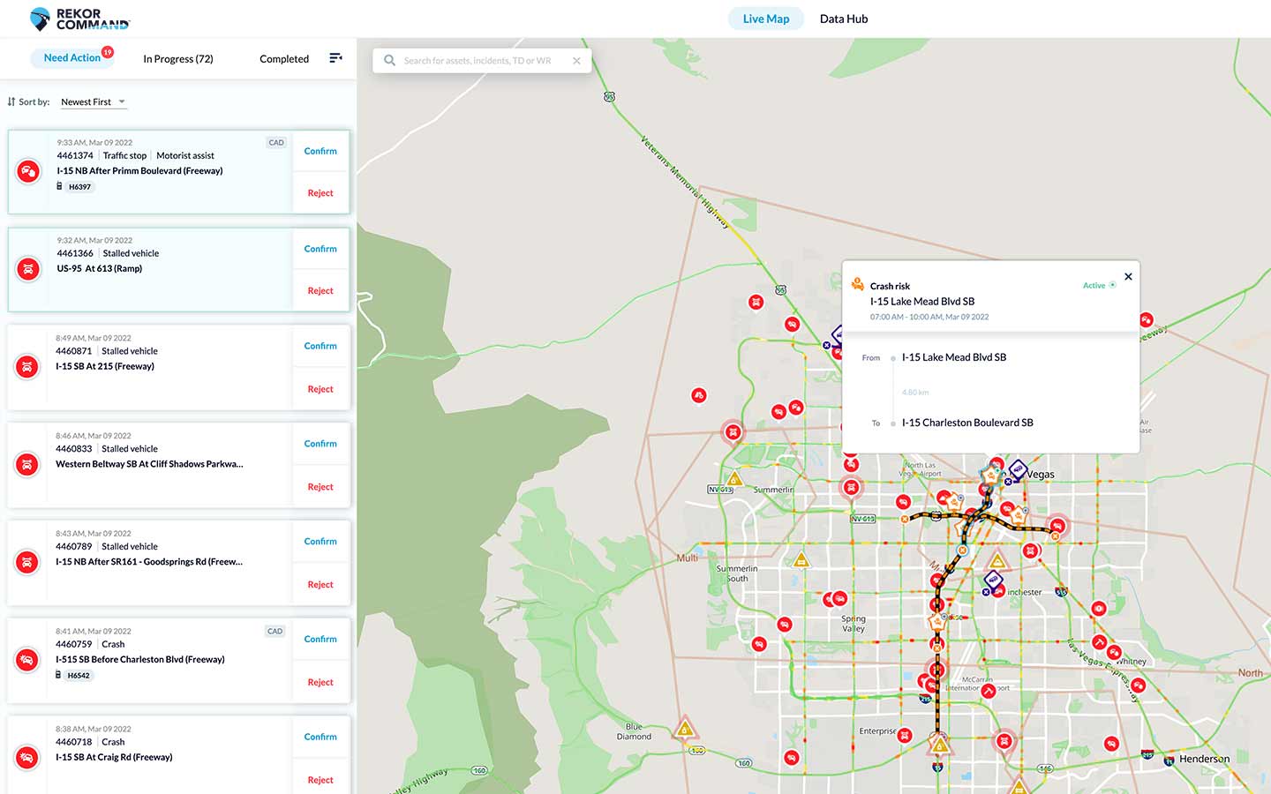Select the stalled vehicle icon on incident 4461366
This screenshot has width=1271, height=794.
tap(28, 269)
